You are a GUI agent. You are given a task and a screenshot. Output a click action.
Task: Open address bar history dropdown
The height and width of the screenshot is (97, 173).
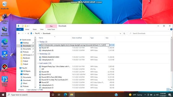click(120, 33)
